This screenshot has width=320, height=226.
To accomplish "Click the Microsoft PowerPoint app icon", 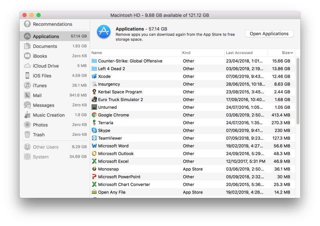I will click(x=94, y=177).
